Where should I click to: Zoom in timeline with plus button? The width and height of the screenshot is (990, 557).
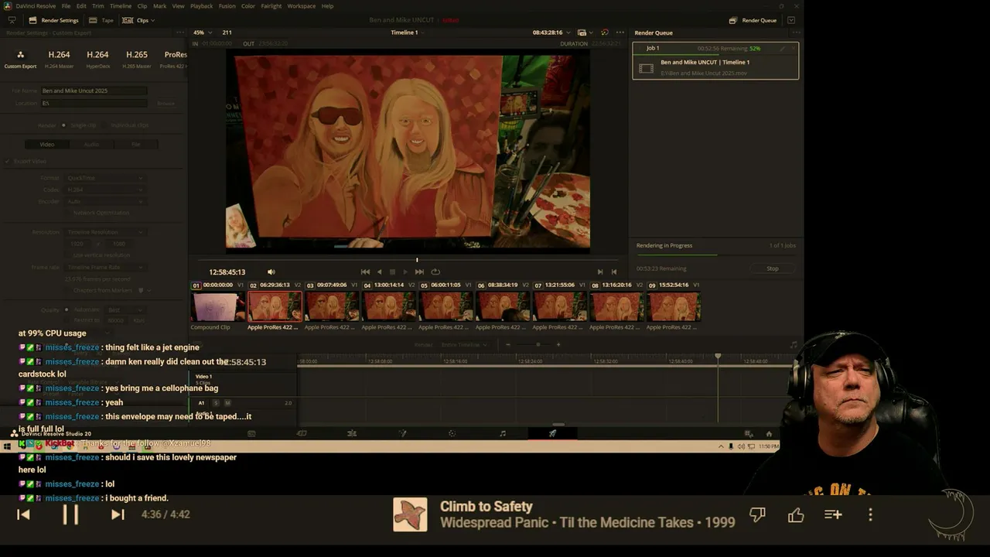click(x=558, y=344)
